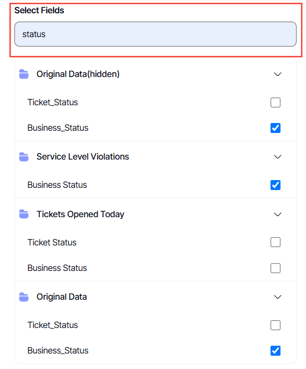This screenshot has width=306, height=369.
Task: Select the Tickets Opened Today group title
Action: pos(80,214)
